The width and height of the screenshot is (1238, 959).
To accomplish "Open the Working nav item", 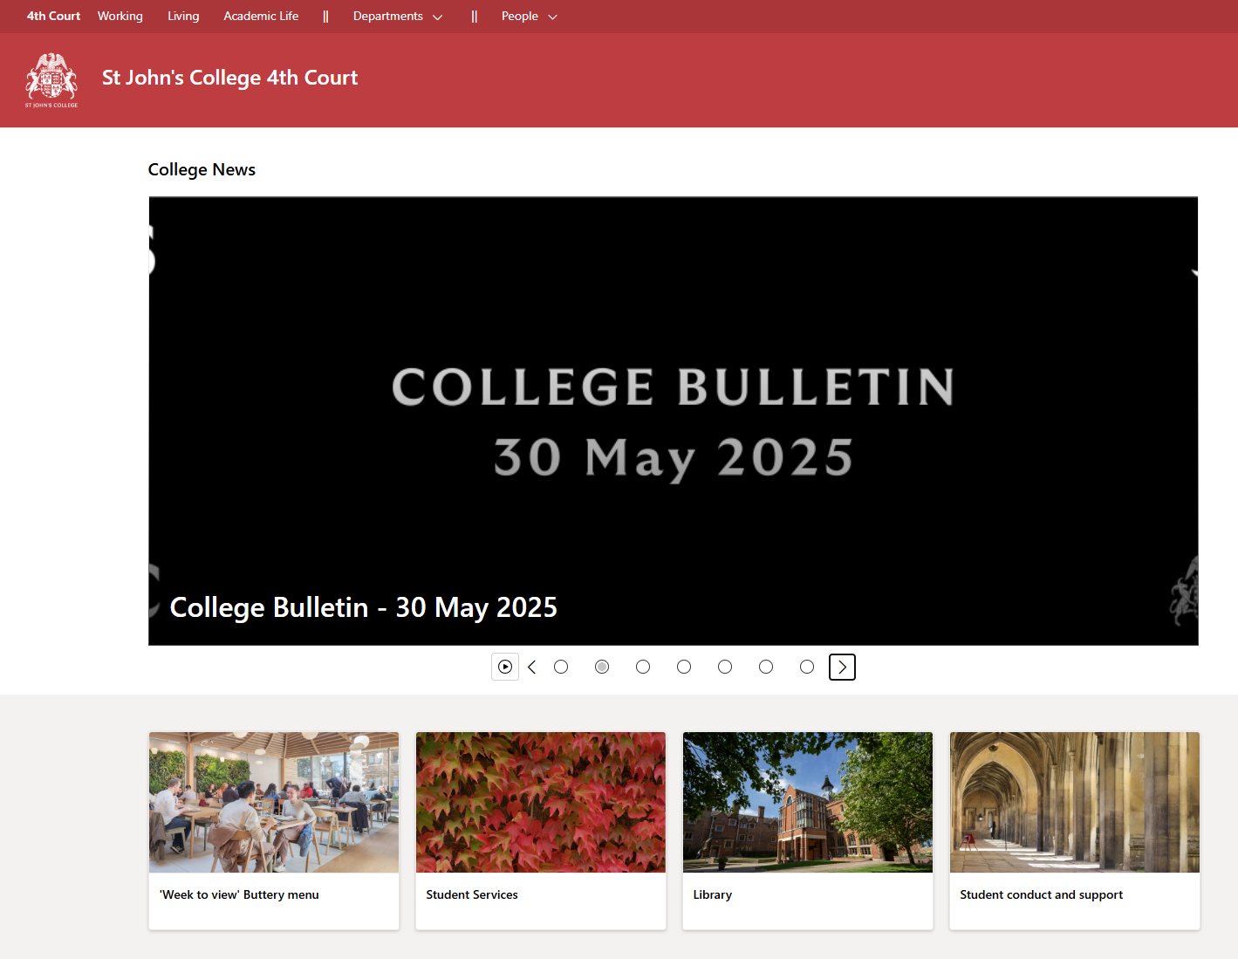I will [120, 17].
